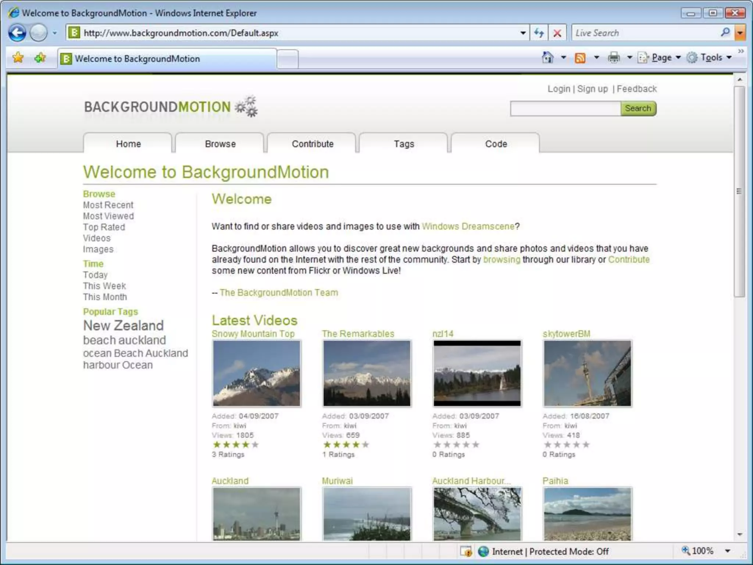Rate skytowerBM with the fifth star

(586, 444)
